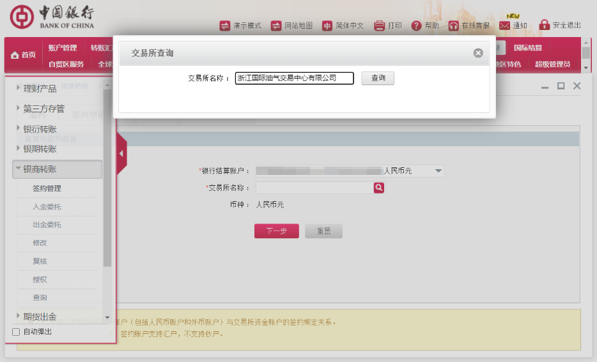Click the 在线客服 headset icon
Image resolution: width=597 pixels, height=362 pixels.
coord(454,26)
